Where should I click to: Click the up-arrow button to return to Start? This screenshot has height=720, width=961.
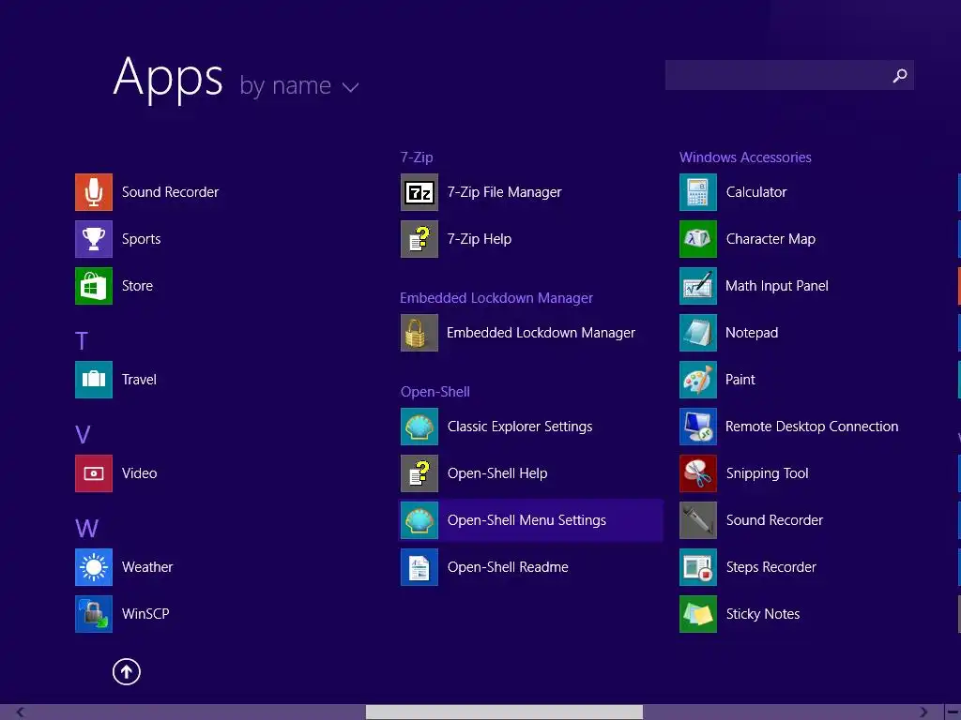point(127,671)
